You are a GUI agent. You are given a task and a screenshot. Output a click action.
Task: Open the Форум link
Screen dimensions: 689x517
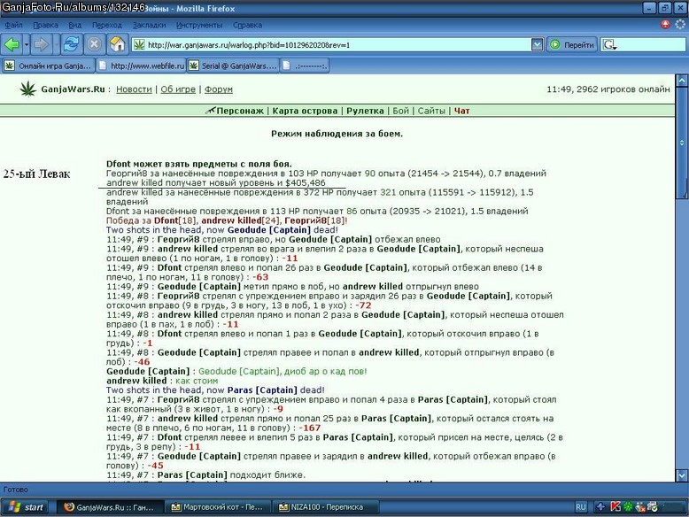tap(219, 89)
